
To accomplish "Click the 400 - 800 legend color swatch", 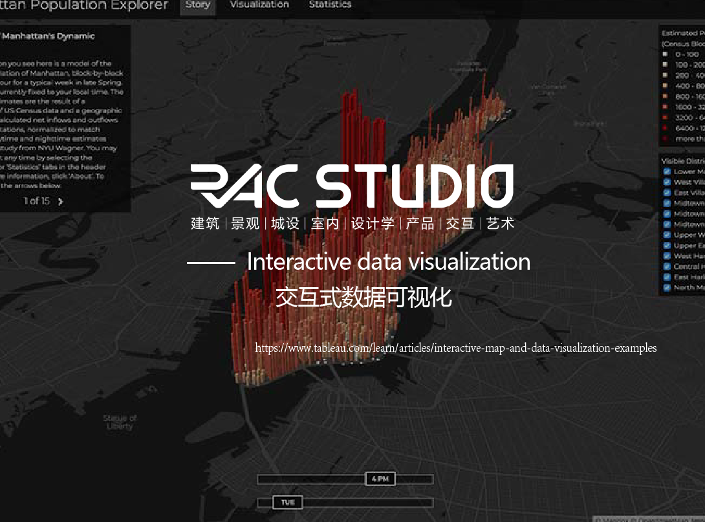I will tap(665, 85).
